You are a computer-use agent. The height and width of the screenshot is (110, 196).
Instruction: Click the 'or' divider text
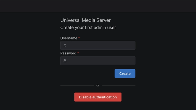coord(98,86)
